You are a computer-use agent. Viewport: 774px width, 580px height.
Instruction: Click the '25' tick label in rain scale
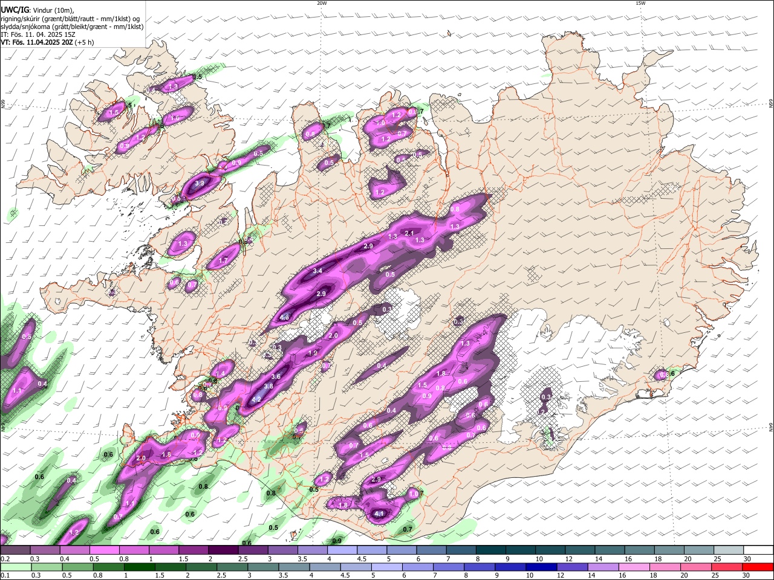[x=716, y=575]
